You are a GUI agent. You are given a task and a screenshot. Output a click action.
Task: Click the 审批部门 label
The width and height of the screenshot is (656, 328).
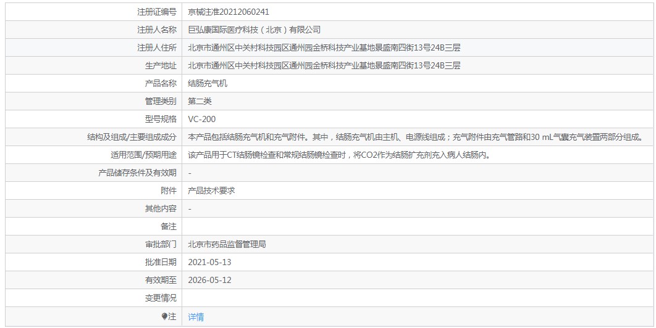pos(161,244)
